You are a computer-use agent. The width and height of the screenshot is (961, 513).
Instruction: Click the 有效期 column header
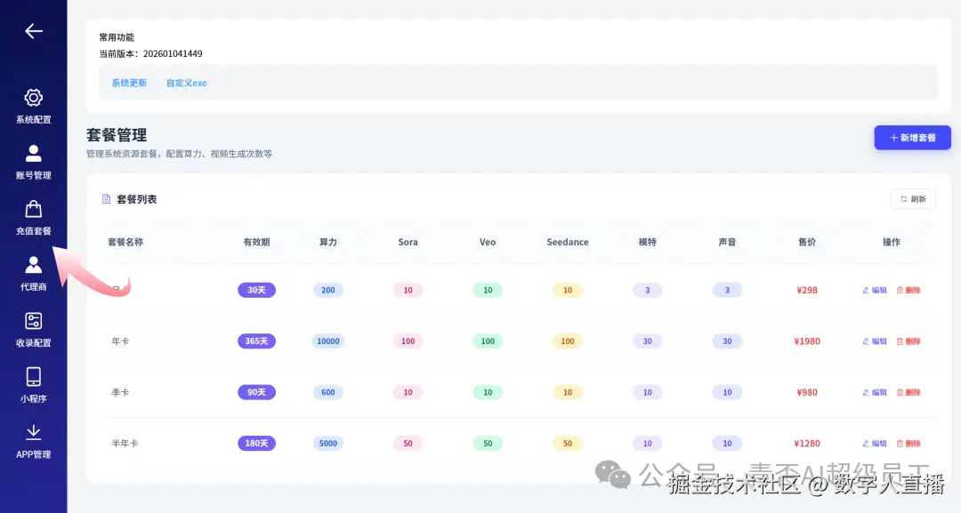coord(256,242)
